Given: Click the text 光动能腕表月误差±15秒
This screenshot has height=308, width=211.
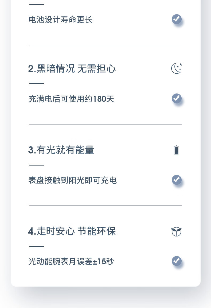Looking at the screenshot, I should 71,261.
